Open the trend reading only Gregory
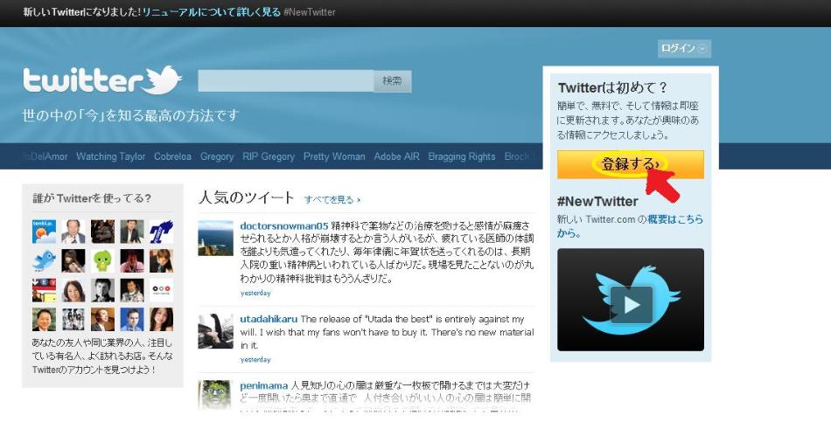The height and width of the screenshot is (422, 831). [x=217, y=156]
